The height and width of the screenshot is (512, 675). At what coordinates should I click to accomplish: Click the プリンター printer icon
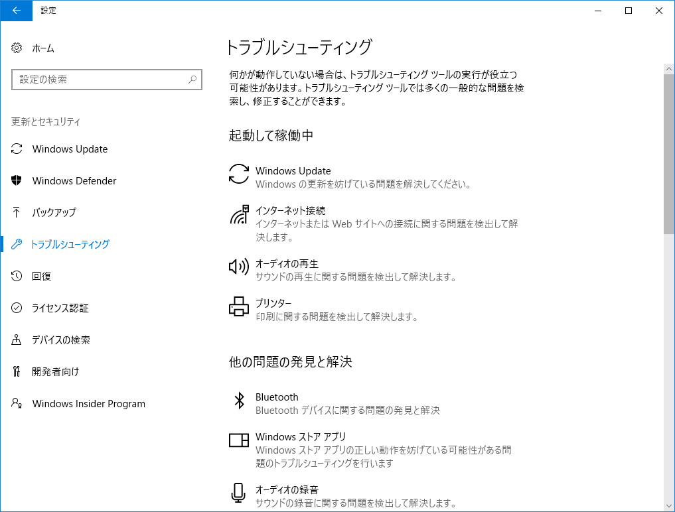point(239,306)
